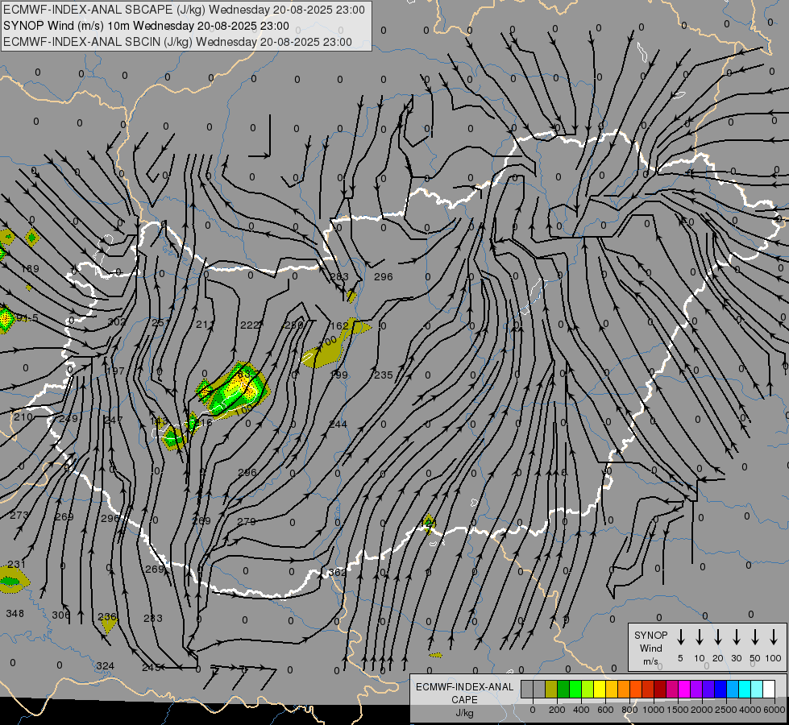Viewport: 789px width, 725px height.
Task: Select the olive CAPE legend swatch
Action: 551,690
